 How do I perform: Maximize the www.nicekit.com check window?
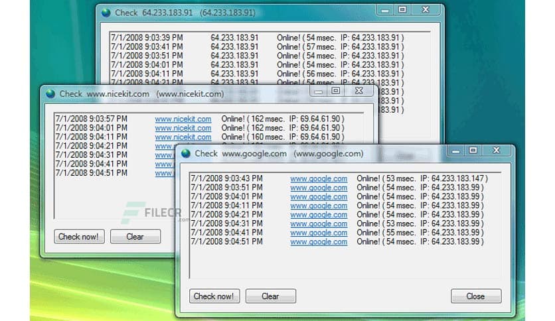coord(335,91)
